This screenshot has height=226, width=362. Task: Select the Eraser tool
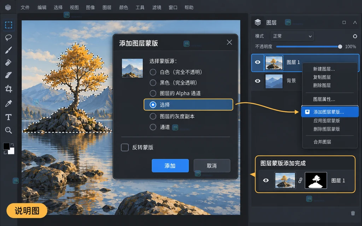pyautogui.click(x=8, y=63)
